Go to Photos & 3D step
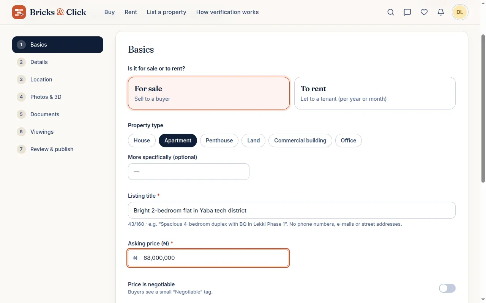Screen dimensions: 486x303 (x=58, y=97)
